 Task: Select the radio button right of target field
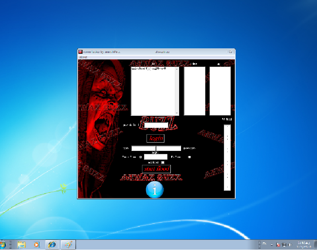coord(189,157)
